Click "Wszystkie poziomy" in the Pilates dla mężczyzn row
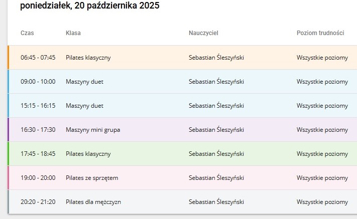This screenshot has height=219, width=357. [x=322, y=202]
